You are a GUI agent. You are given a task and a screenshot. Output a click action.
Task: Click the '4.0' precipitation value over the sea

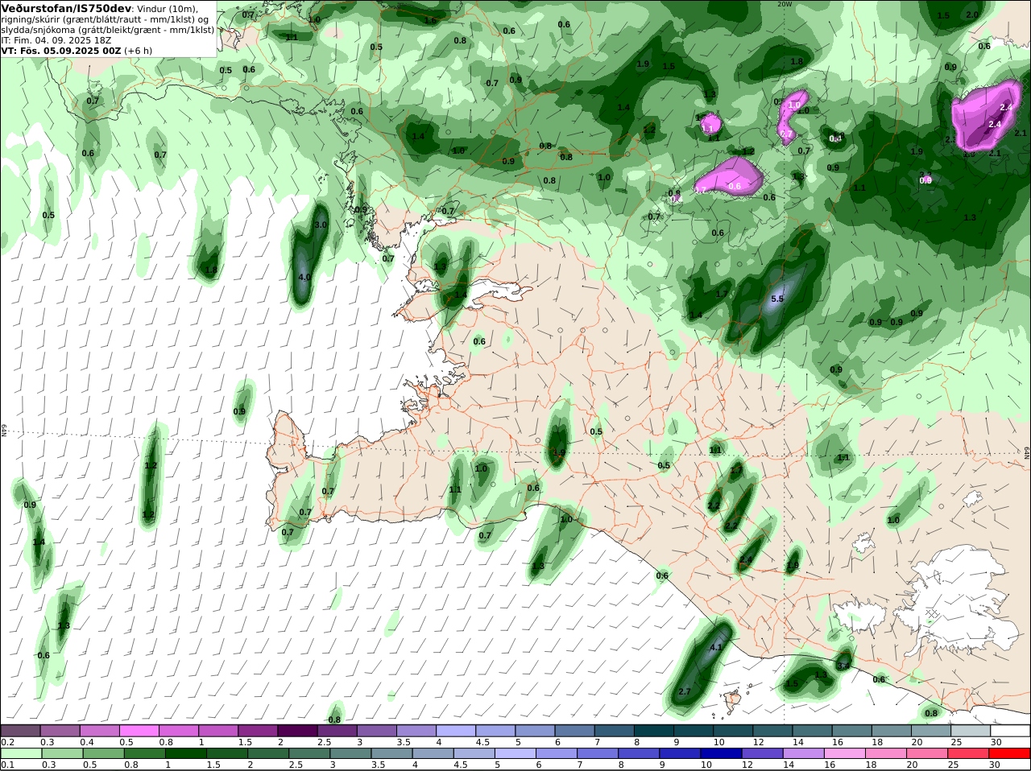(x=304, y=277)
